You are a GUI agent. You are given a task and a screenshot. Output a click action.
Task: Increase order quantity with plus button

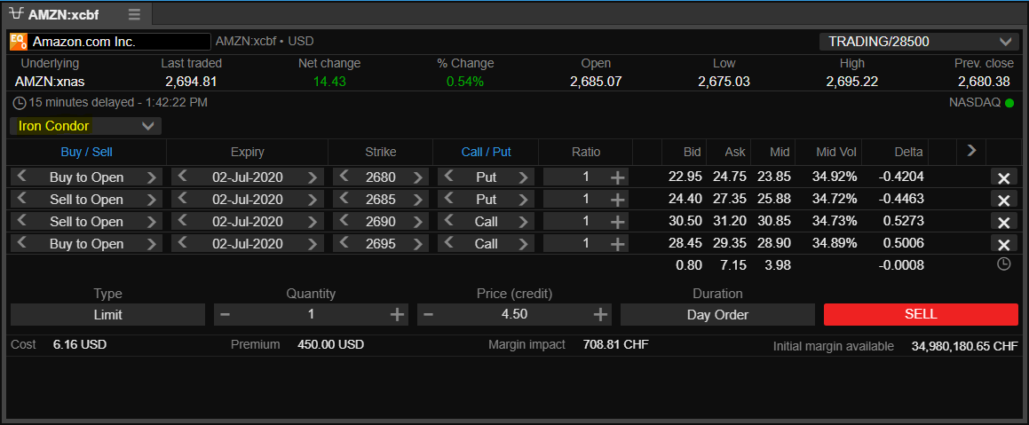[397, 315]
